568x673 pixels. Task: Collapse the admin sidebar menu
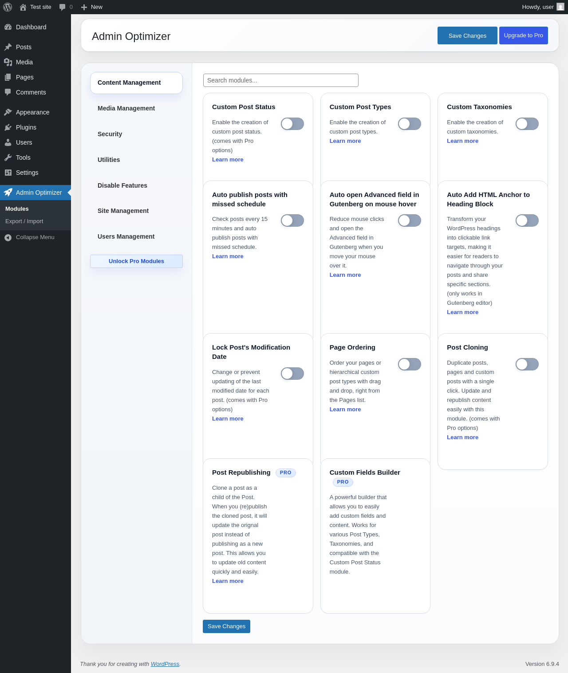(29, 237)
